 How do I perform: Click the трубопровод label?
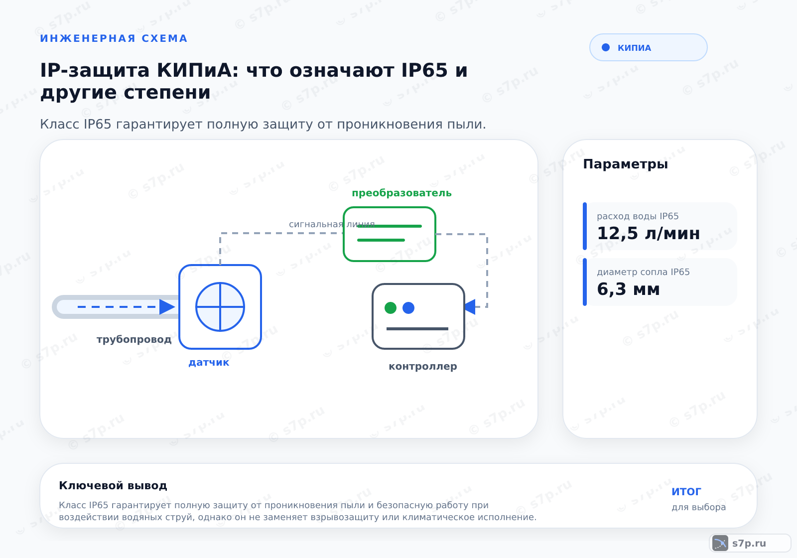(134, 340)
